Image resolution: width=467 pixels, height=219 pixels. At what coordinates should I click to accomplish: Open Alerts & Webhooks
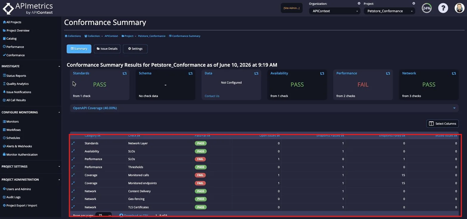click(x=17, y=146)
